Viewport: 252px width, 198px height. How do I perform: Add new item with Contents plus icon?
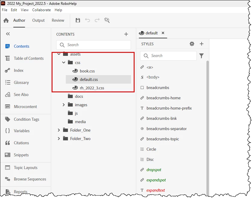[x=126, y=34]
